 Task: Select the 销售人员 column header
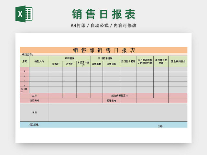tap(39, 61)
